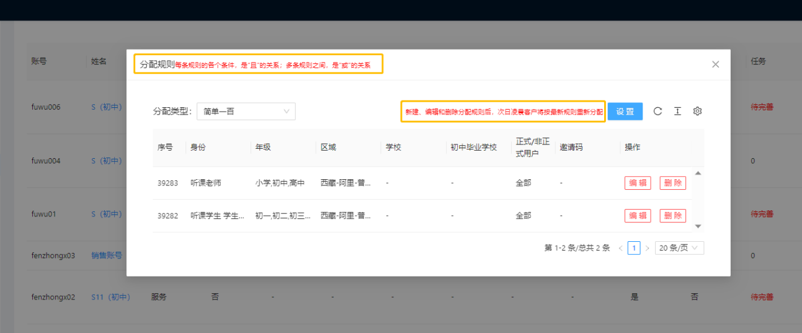
Task: Open the 分配类型 dropdown showing 简单一百
Action: pyautogui.click(x=246, y=112)
